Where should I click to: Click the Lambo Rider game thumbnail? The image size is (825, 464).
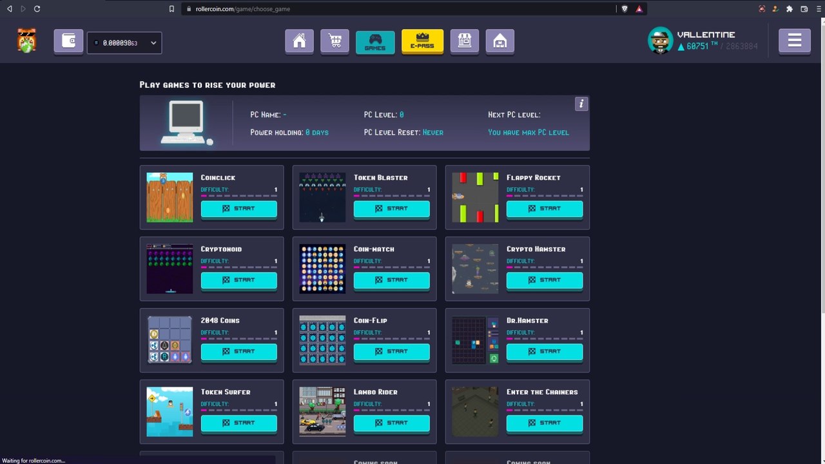pos(322,412)
